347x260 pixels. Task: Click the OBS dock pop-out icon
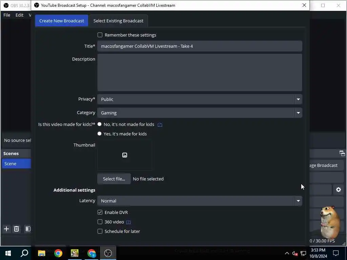[342, 153]
